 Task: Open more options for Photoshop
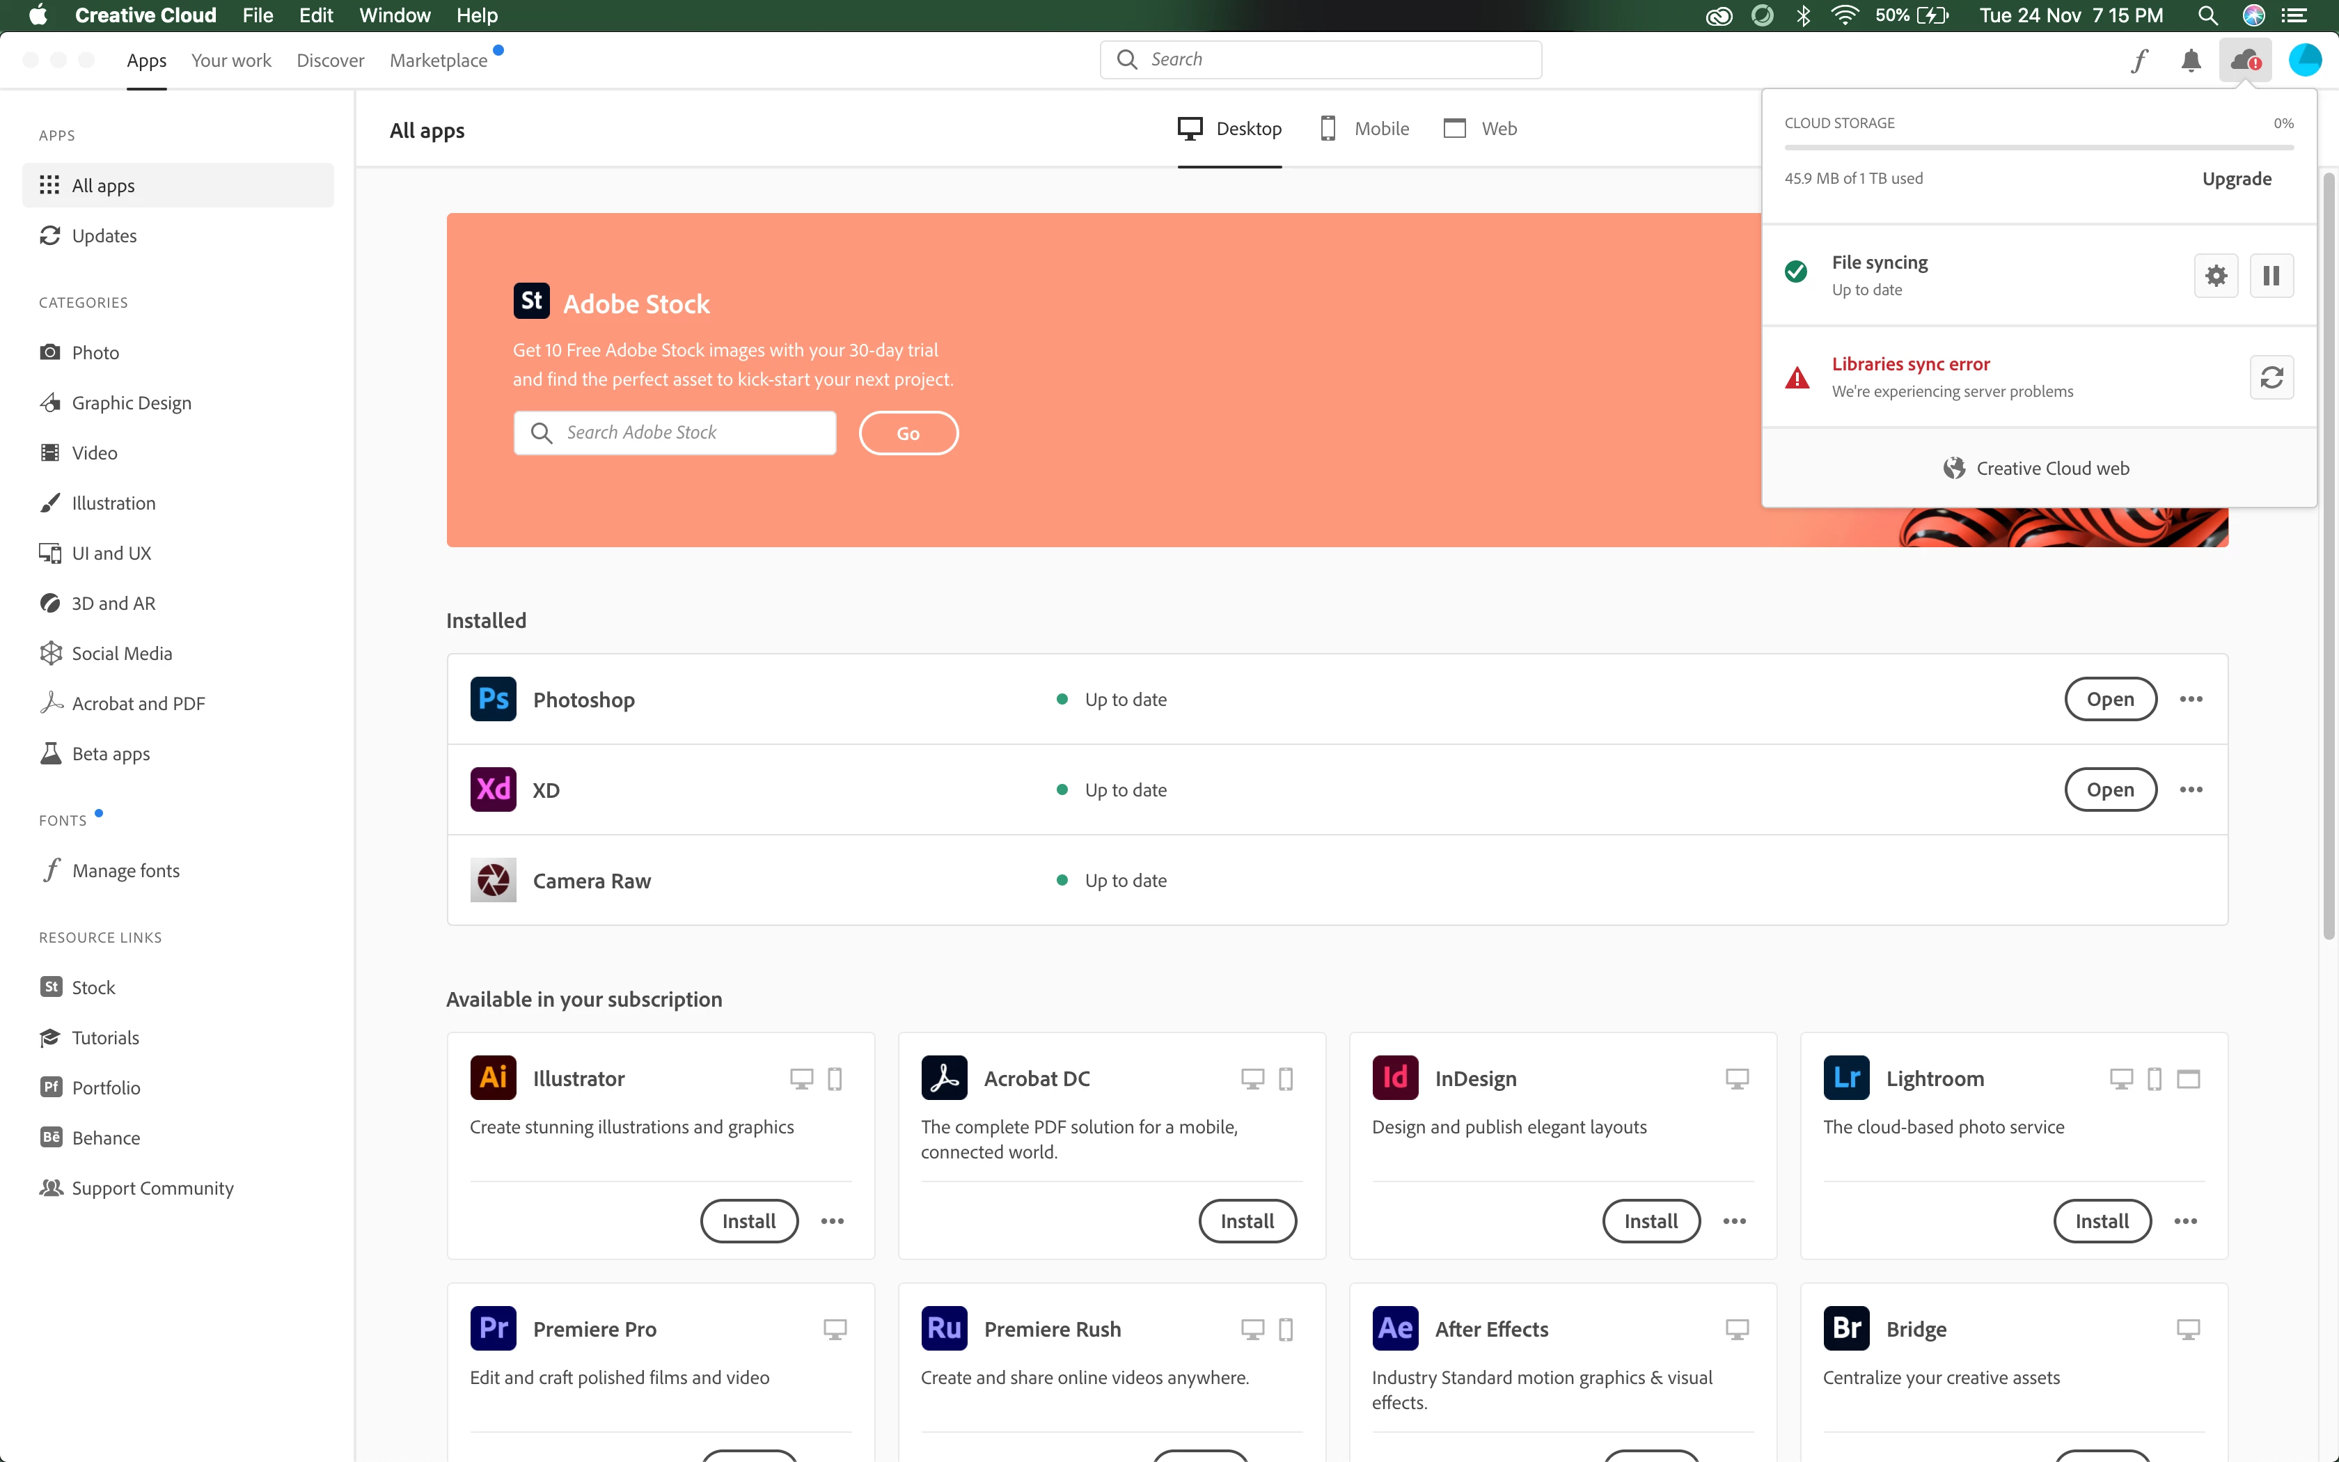tap(2190, 699)
